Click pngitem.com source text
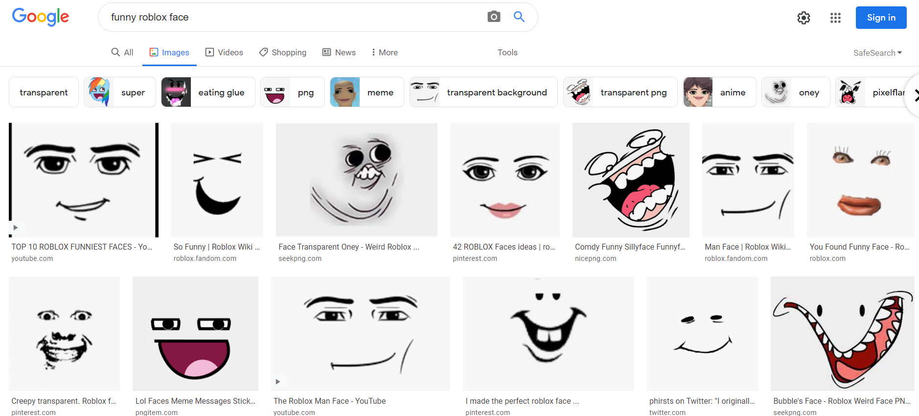The image size is (919, 416). (x=157, y=413)
